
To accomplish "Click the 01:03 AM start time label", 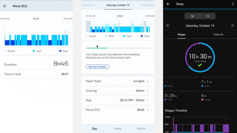I will pyautogui.click(x=5, y=19).
